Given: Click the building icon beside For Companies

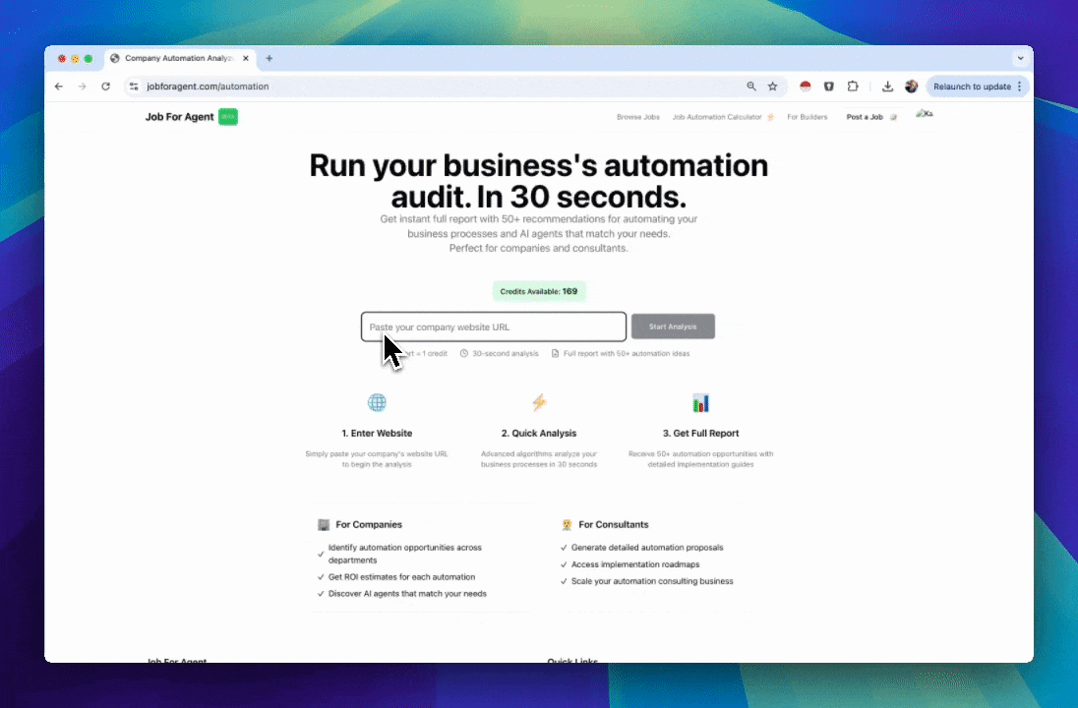Looking at the screenshot, I should 324,525.
